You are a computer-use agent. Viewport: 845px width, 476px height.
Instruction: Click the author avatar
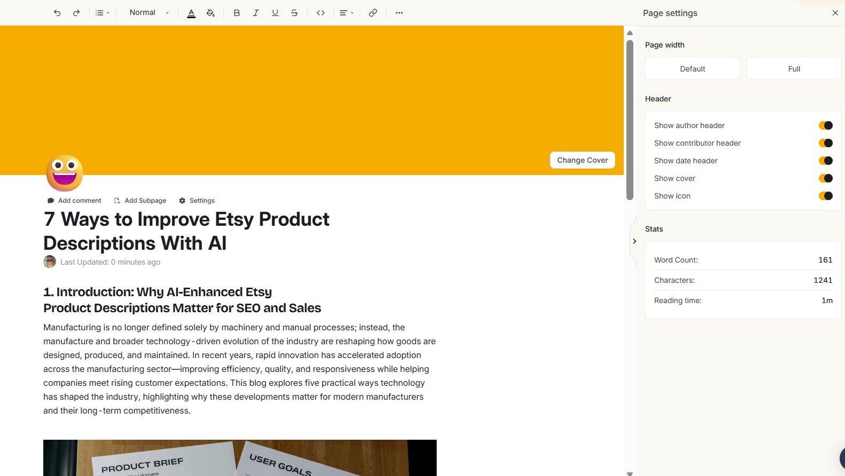coord(50,261)
